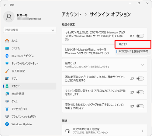
Task: Open ロック画面の個人用設定 via its chevron arrow
Action: click(x=143, y=131)
